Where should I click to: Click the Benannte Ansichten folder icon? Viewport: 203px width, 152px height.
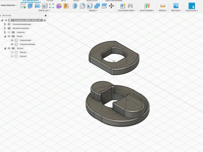click(x=9, y=28)
